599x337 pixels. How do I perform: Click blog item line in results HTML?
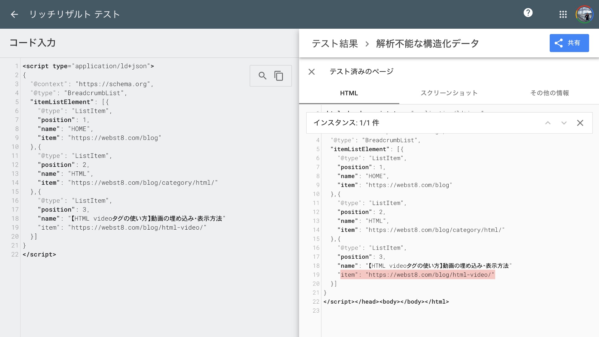click(395, 185)
